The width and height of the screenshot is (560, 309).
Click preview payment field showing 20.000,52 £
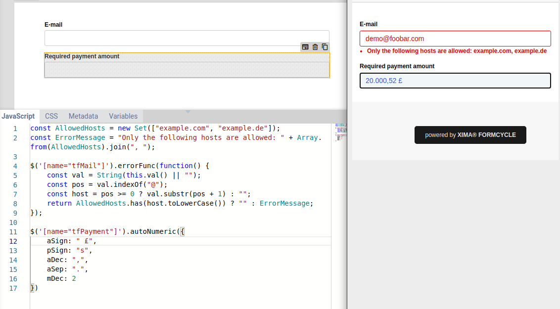[455, 81]
